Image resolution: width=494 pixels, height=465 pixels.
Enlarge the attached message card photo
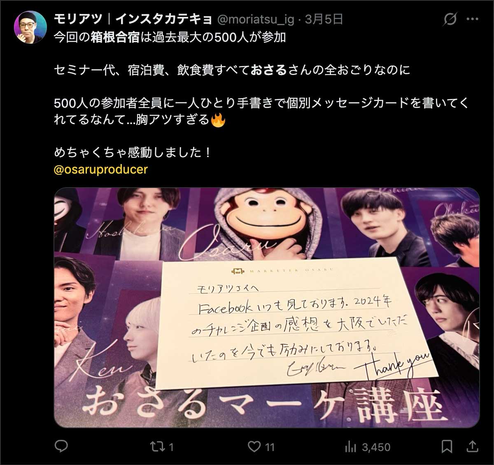(x=267, y=308)
